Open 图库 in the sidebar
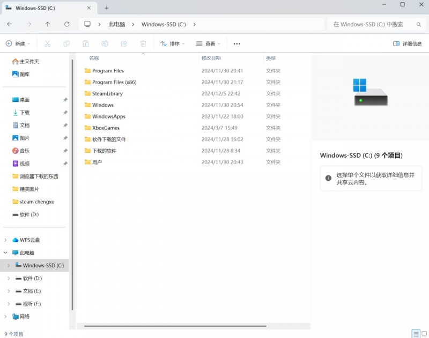 point(21,74)
